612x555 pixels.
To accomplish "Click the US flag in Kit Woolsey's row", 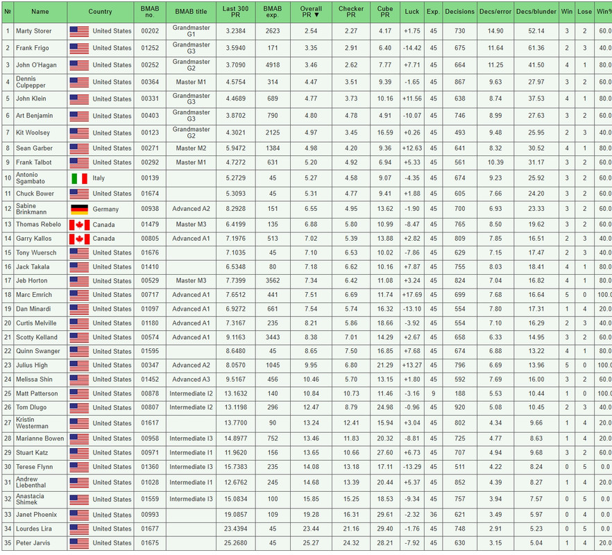I will 79,133.
